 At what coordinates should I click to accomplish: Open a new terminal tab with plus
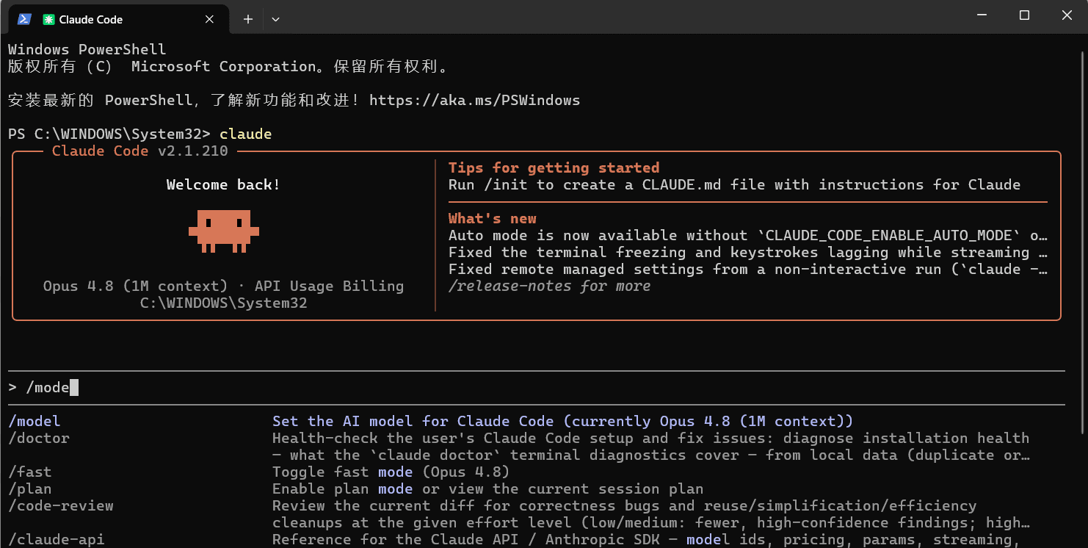pos(248,20)
